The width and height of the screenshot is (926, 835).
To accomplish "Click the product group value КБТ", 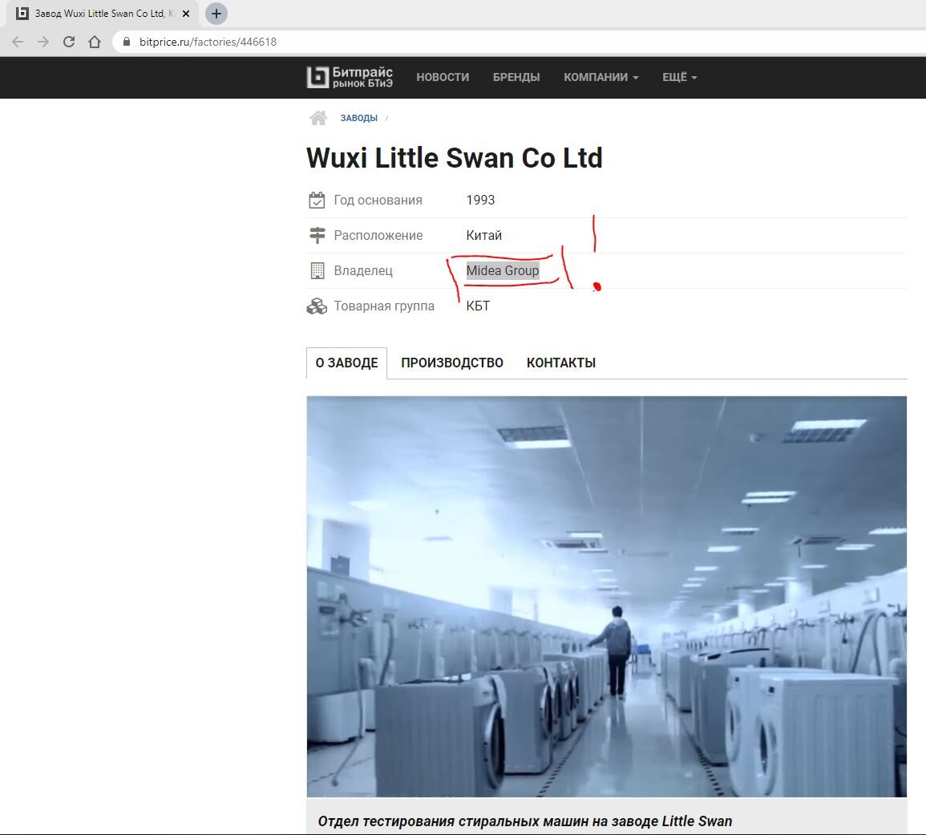I will (478, 306).
